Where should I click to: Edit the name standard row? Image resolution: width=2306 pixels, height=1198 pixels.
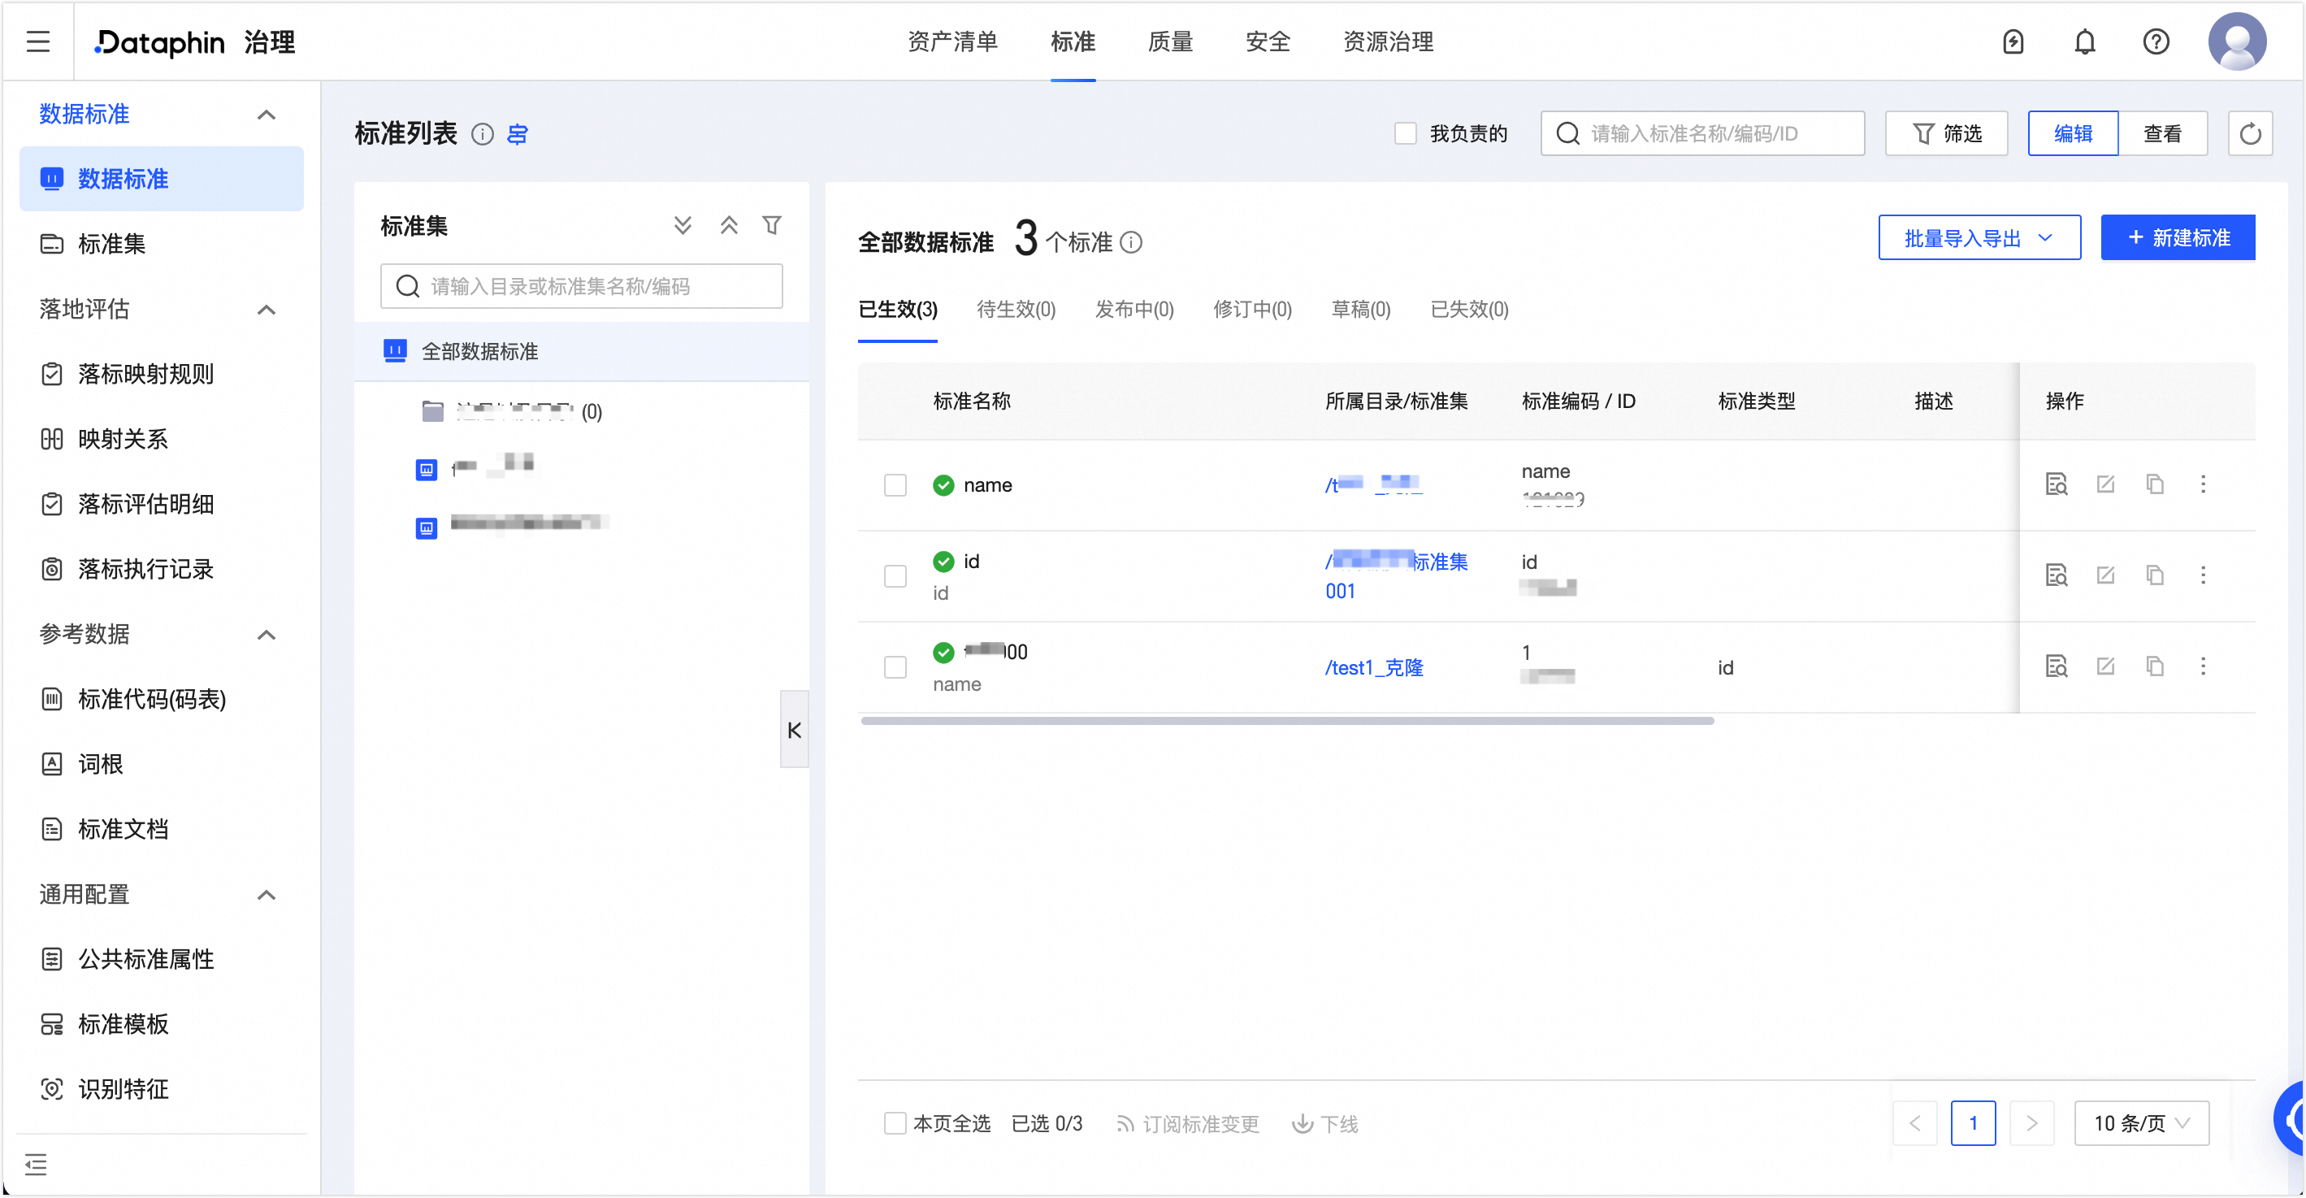pos(2105,484)
